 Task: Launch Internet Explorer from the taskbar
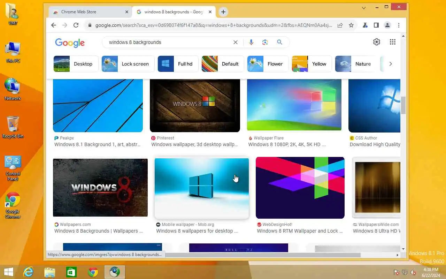(28, 272)
